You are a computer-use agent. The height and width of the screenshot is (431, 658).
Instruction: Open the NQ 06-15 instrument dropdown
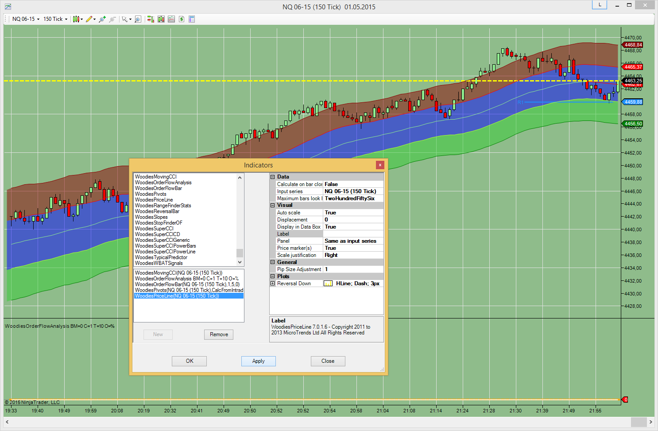click(x=26, y=19)
